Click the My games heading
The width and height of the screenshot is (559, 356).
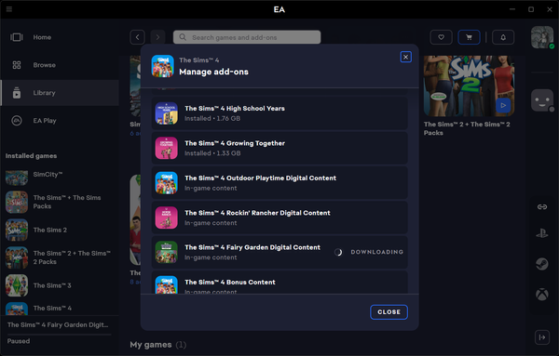(x=150, y=345)
